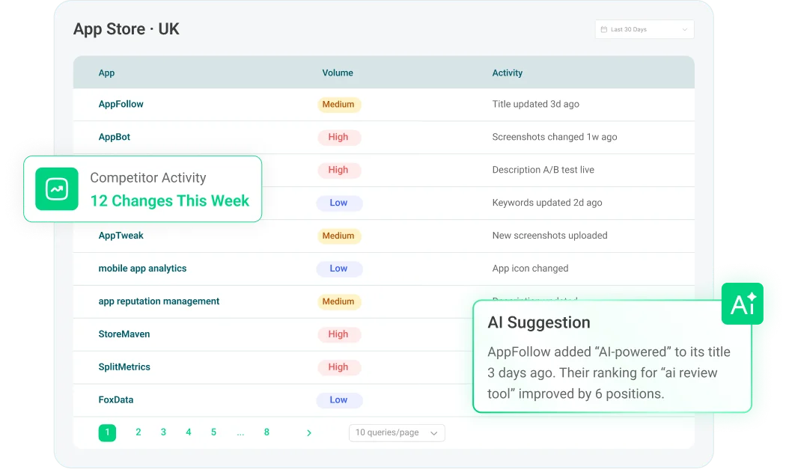Screen dimensions: 786x469
Task: Click the High badge for StoreMaven
Action: pyautogui.click(x=339, y=334)
